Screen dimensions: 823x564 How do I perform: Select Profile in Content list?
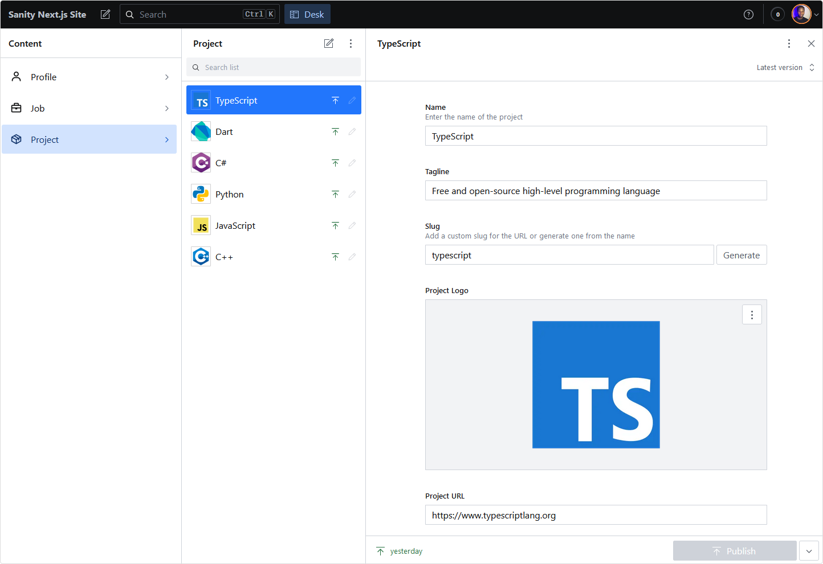pyautogui.click(x=89, y=77)
